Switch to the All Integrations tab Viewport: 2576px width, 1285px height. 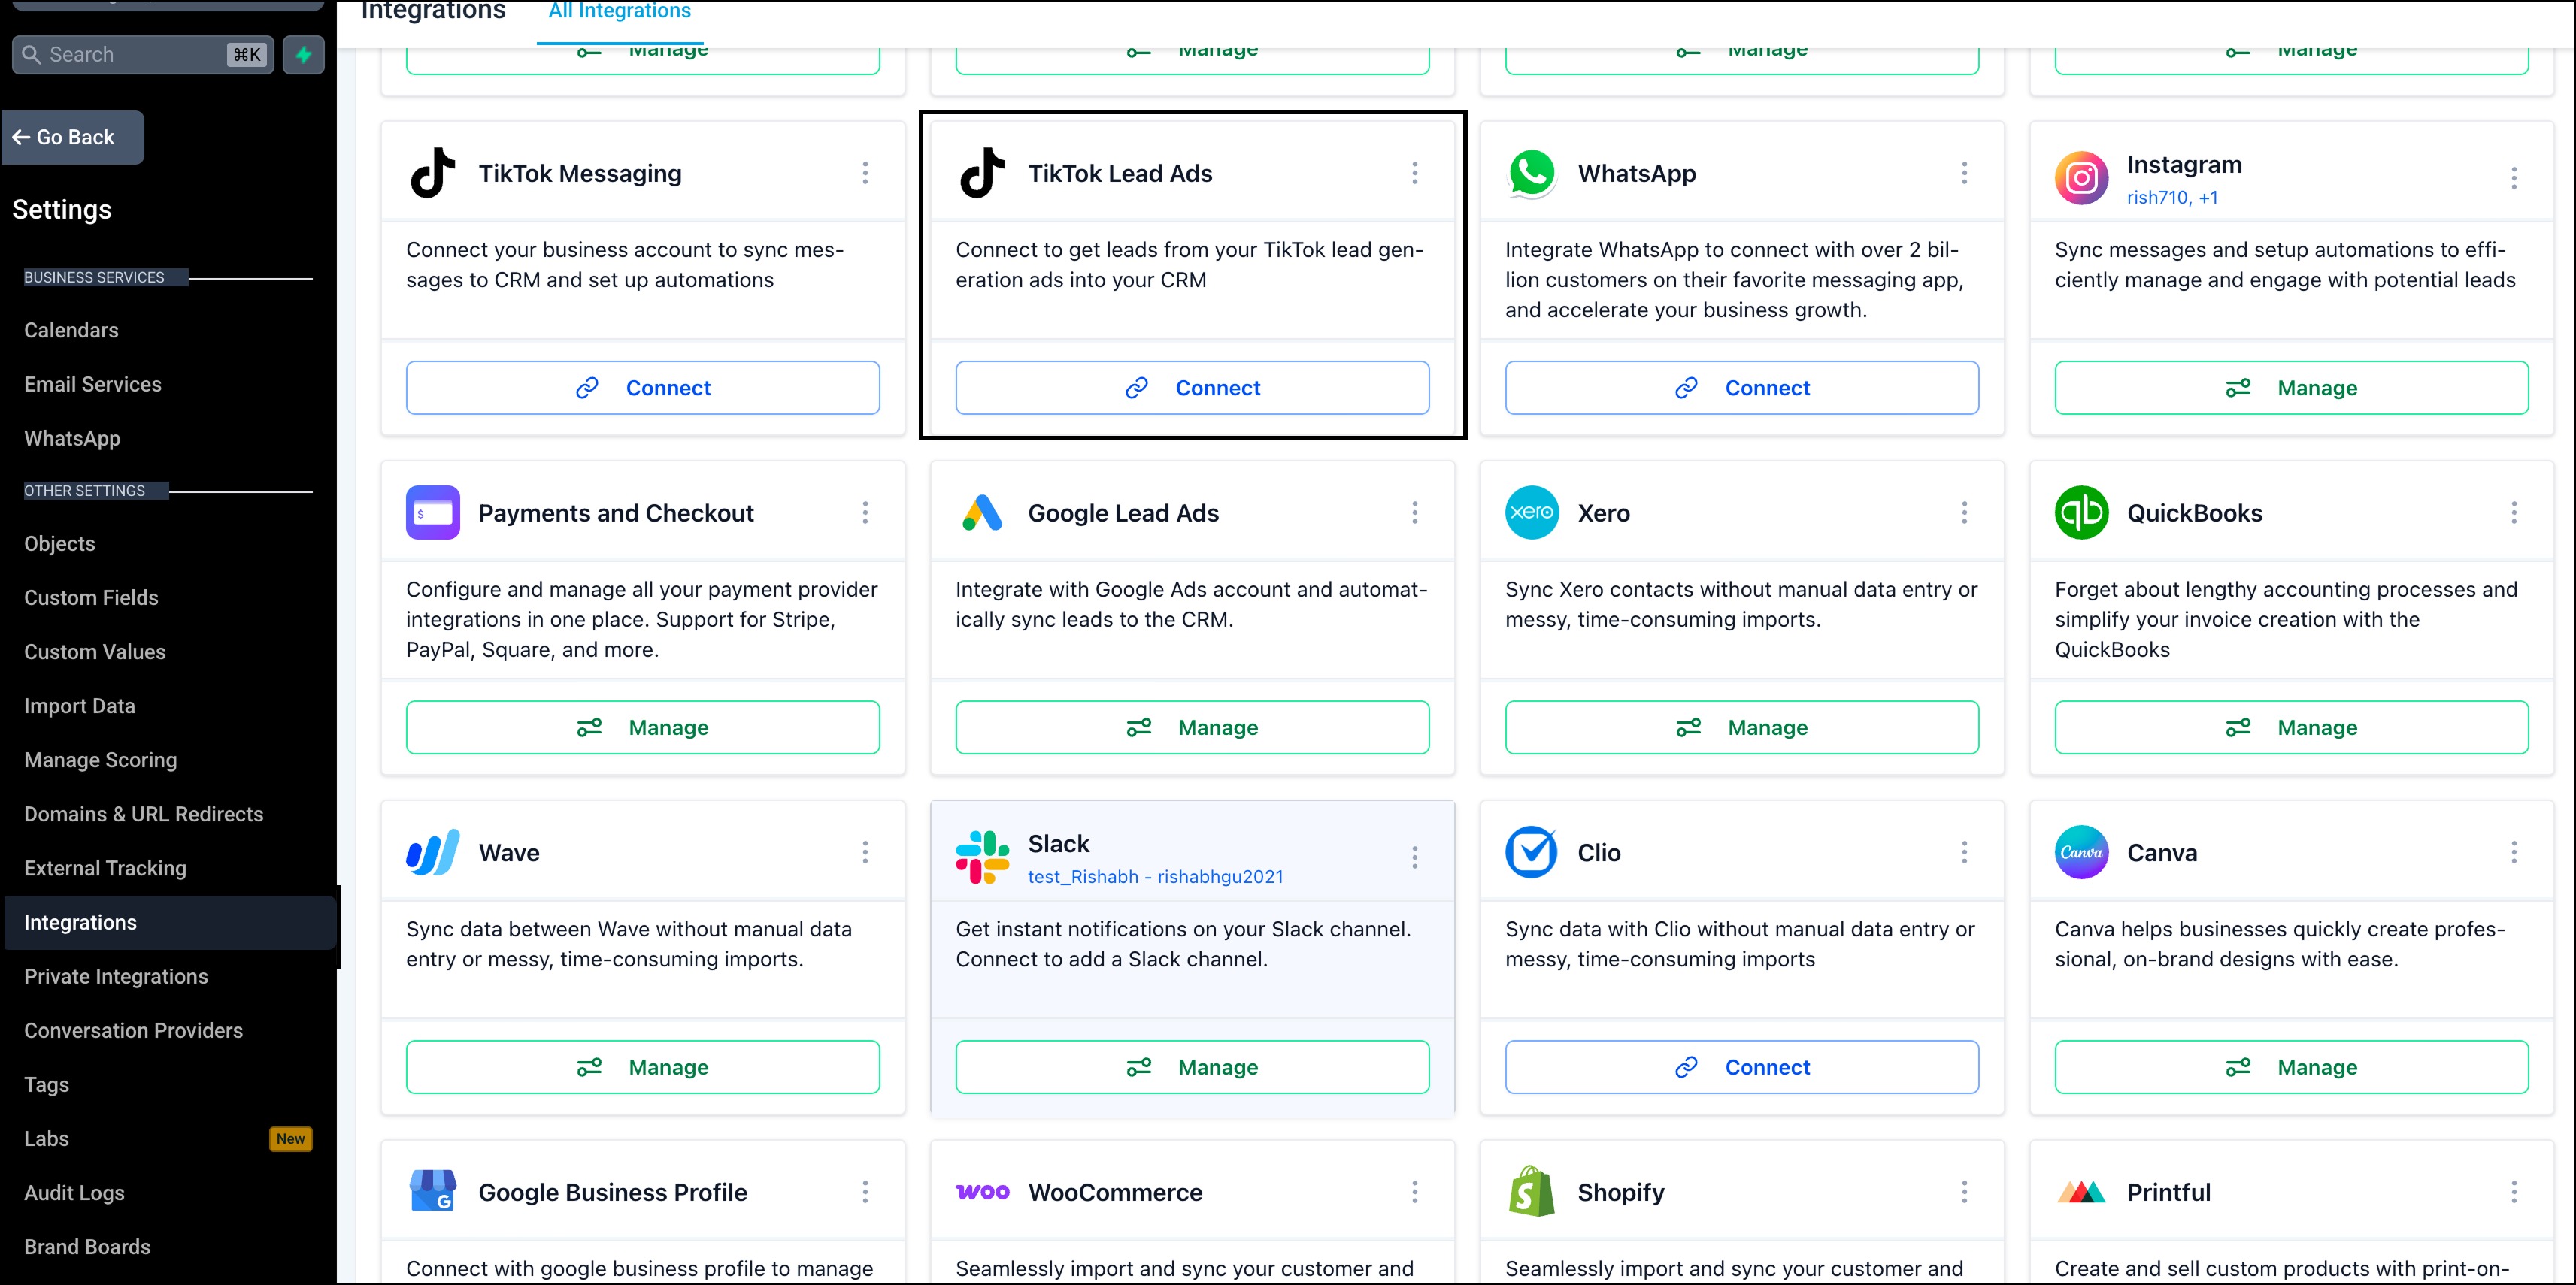(619, 12)
